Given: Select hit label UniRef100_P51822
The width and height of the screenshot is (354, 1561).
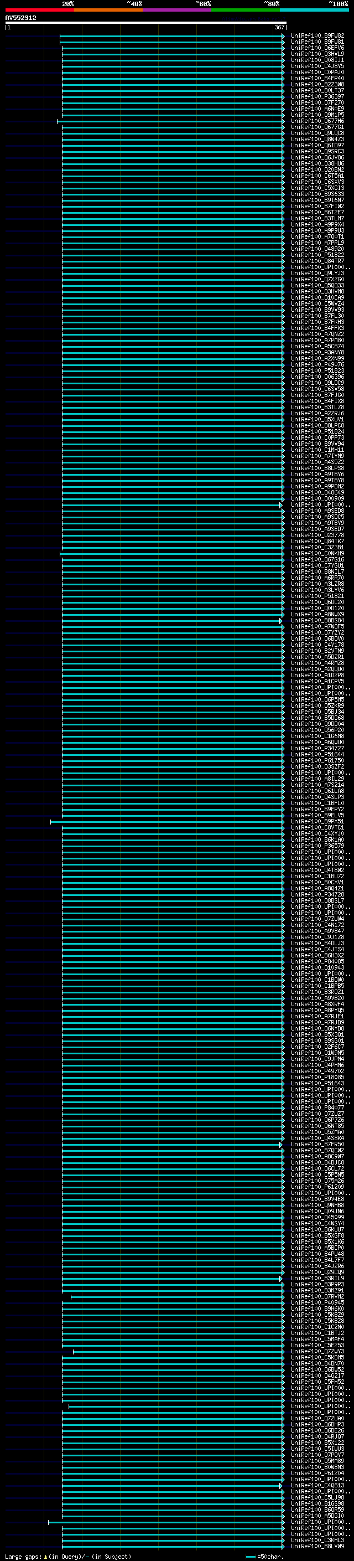Looking at the screenshot, I should coord(317,255).
